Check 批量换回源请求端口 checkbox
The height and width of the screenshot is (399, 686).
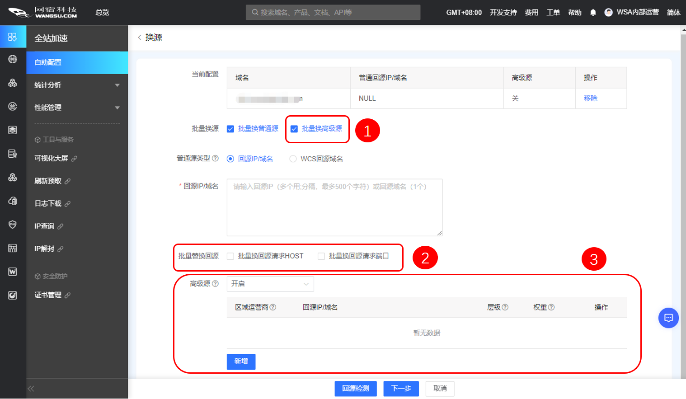click(x=321, y=257)
